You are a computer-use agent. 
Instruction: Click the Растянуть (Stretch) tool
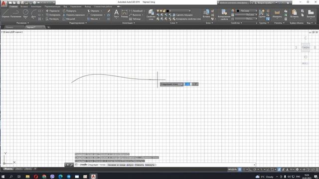(52, 19)
